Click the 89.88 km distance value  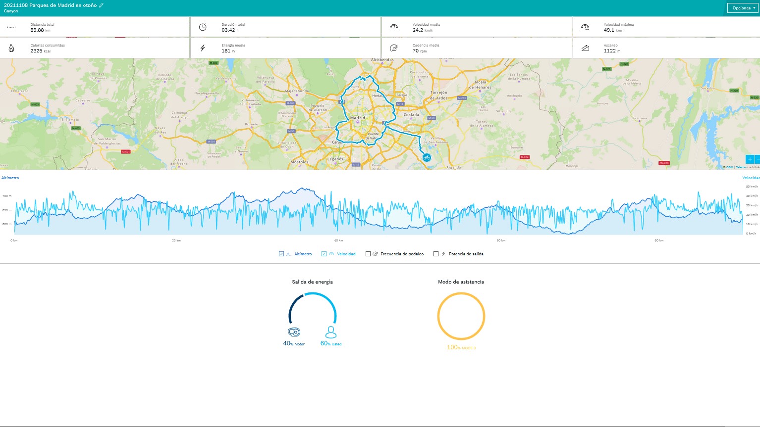[40, 30]
